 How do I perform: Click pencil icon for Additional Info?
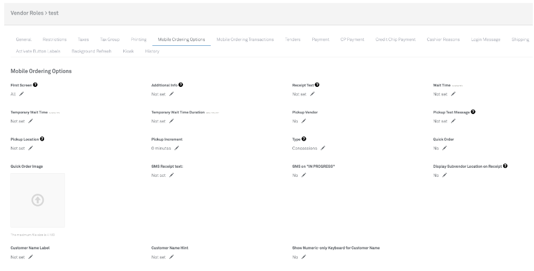tap(172, 94)
